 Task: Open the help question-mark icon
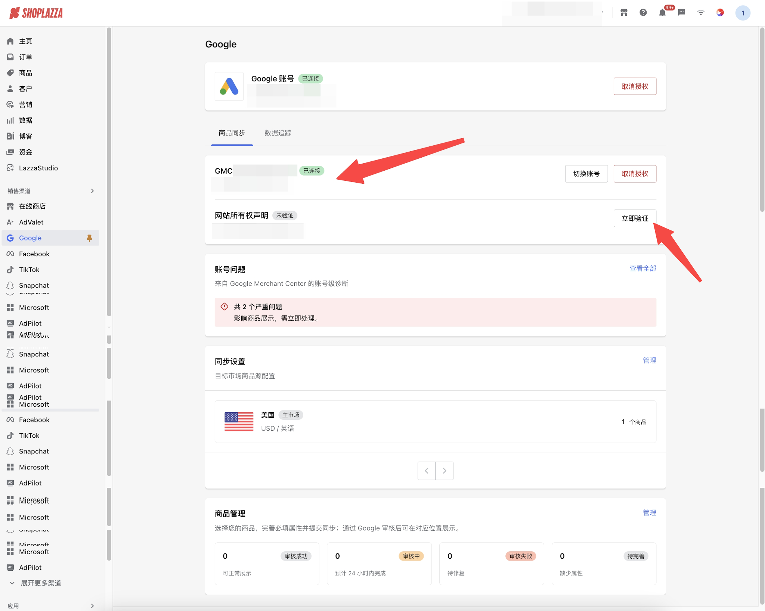coord(643,13)
